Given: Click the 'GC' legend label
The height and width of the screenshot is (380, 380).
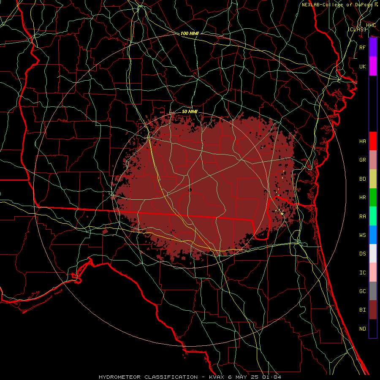Looking at the screenshot, I should [363, 291].
